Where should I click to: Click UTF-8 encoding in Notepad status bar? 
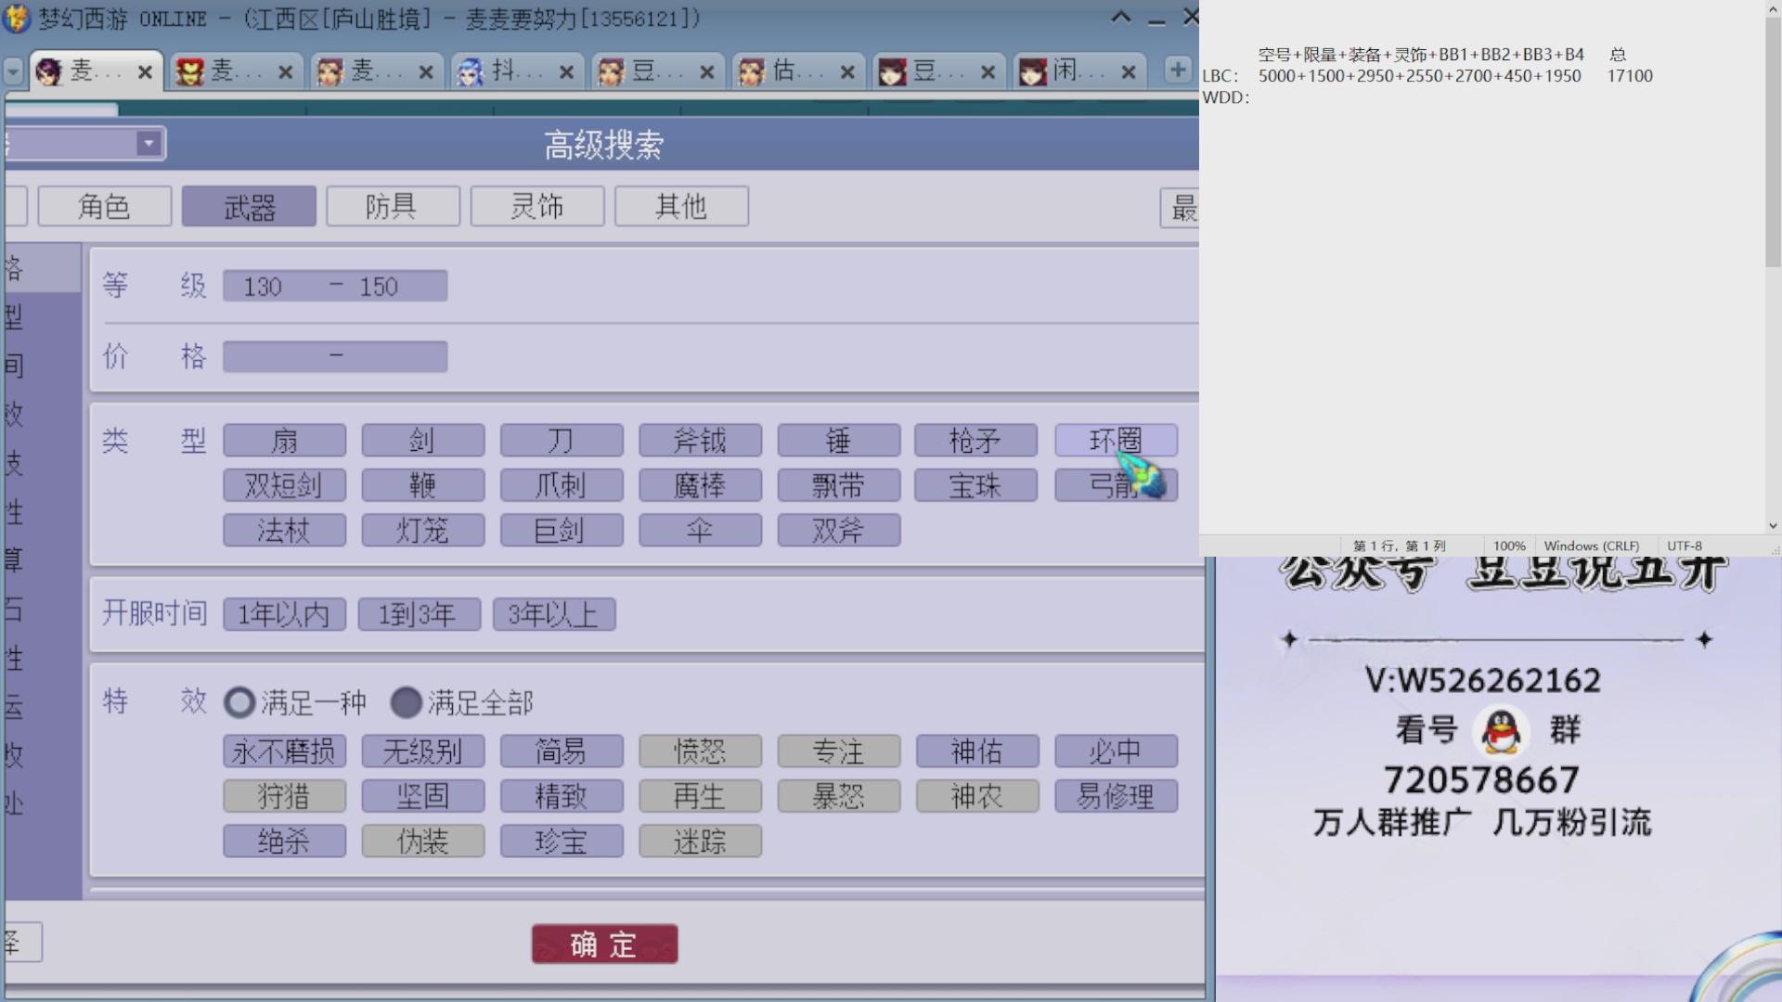pos(1685,546)
